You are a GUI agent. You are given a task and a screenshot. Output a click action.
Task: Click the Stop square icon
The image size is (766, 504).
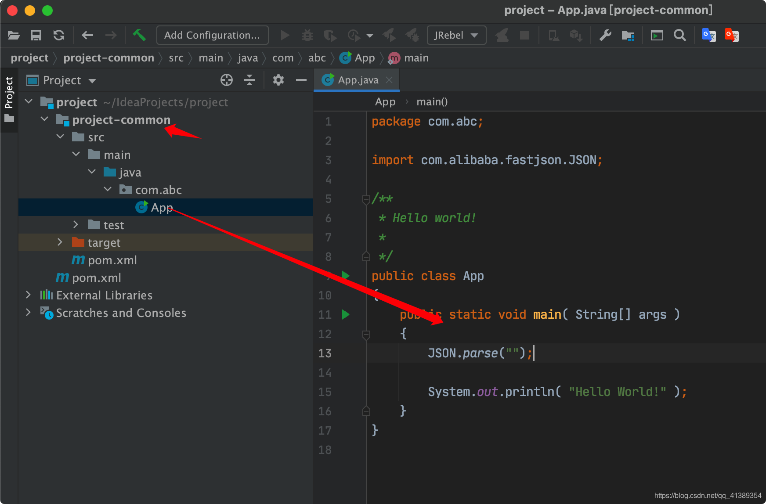524,35
